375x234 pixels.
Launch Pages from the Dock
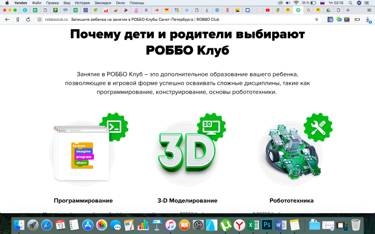pyautogui.click(x=129, y=225)
